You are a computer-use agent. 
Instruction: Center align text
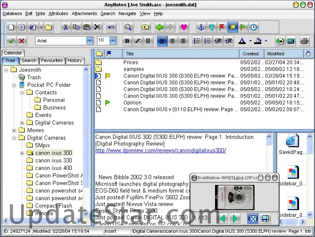coord(172,41)
